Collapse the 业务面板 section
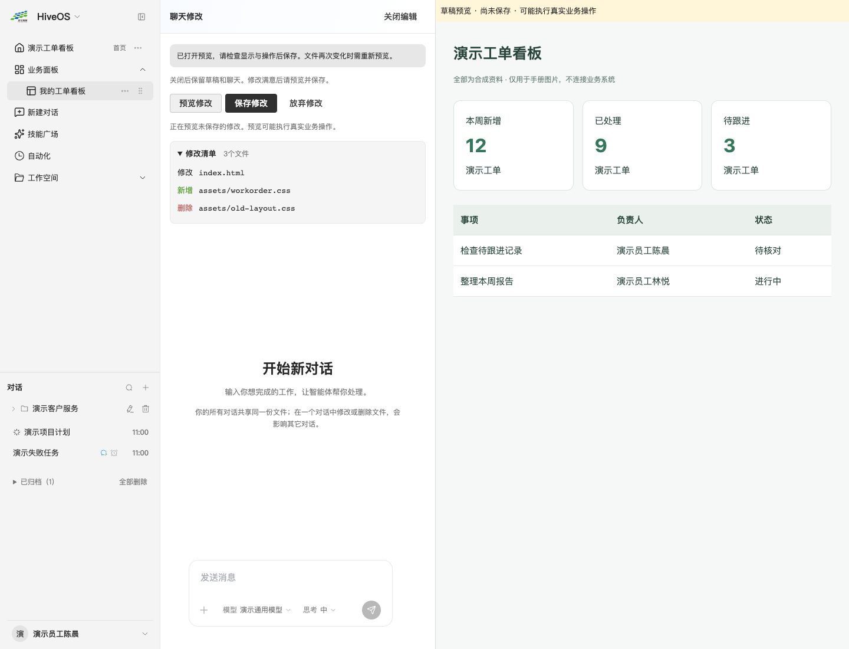The height and width of the screenshot is (649, 849). pyautogui.click(x=143, y=70)
